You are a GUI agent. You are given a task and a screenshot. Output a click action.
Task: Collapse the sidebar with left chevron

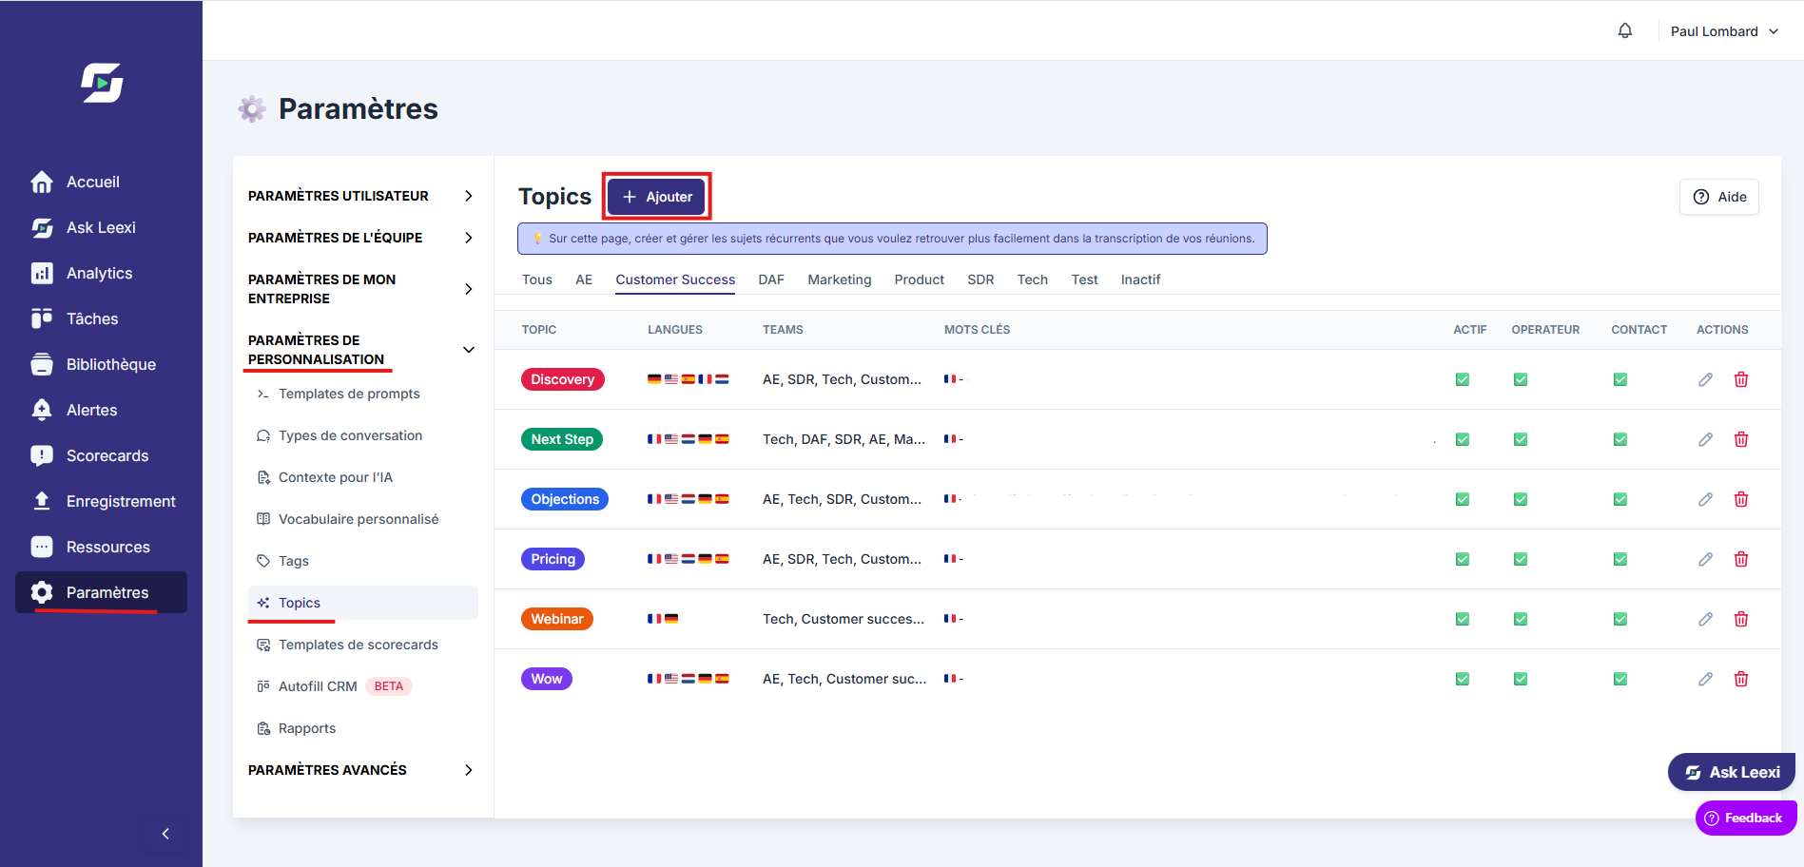pos(165,834)
